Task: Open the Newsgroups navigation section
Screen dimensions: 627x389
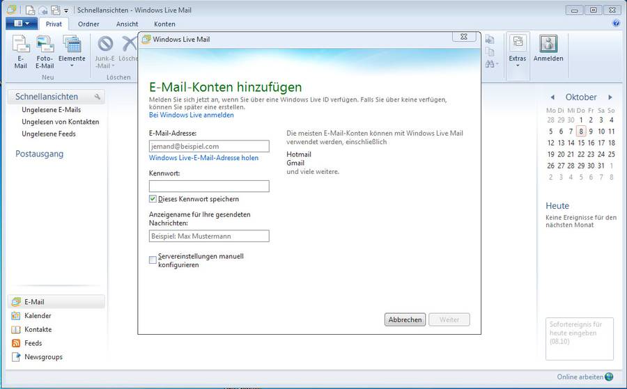Action: pyautogui.click(x=37, y=357)
